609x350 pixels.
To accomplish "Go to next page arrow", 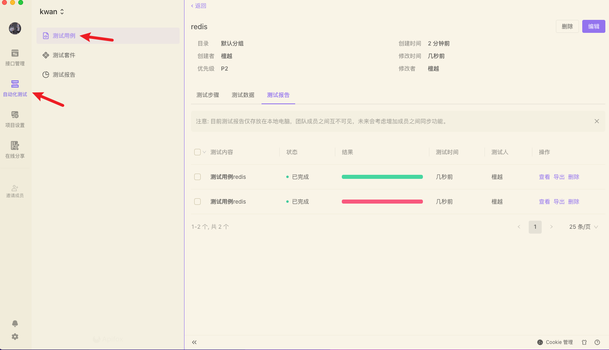I will 551,227.
